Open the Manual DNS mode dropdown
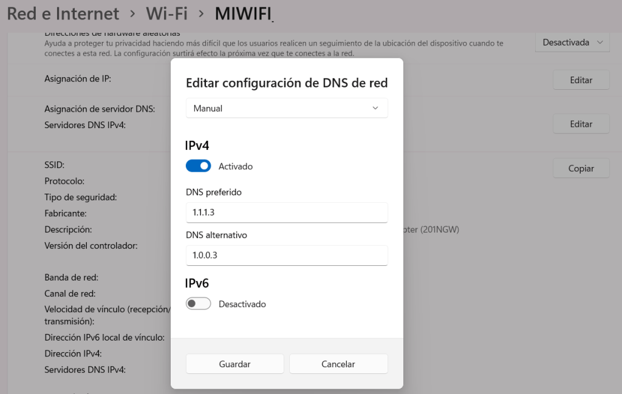Viewport: 622px width, 394px height. 286,109
